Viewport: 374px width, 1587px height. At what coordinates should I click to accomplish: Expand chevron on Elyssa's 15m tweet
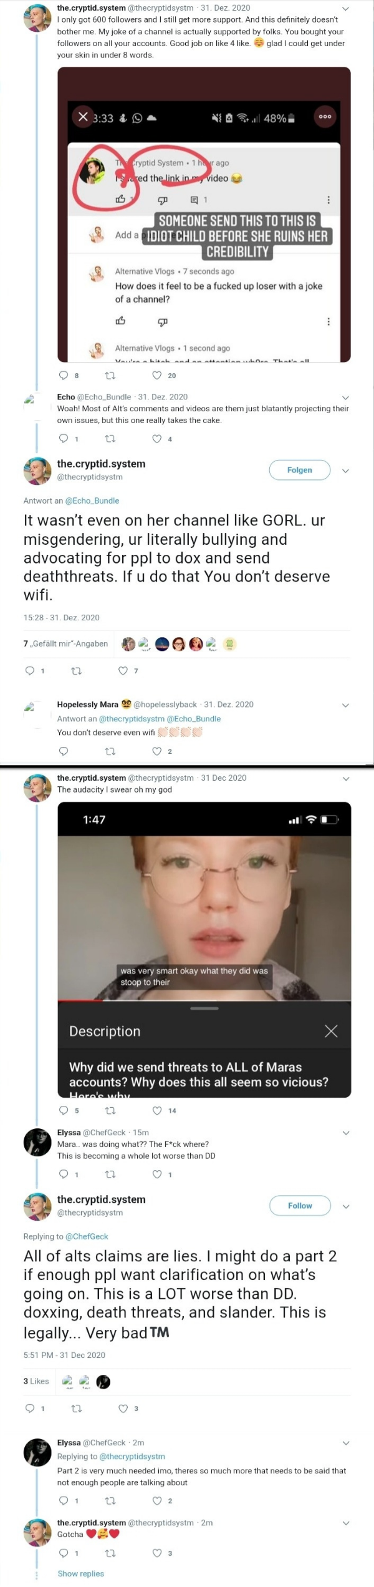point(346,1133)
